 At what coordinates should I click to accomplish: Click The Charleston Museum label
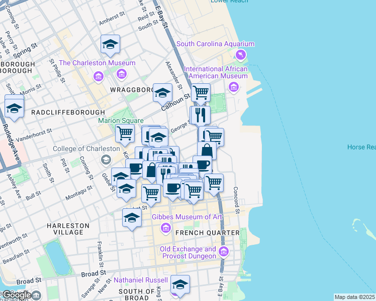click(x=97, y=63)
